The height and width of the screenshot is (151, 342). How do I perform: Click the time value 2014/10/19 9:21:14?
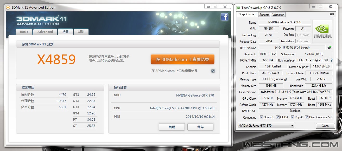point(200,117)
